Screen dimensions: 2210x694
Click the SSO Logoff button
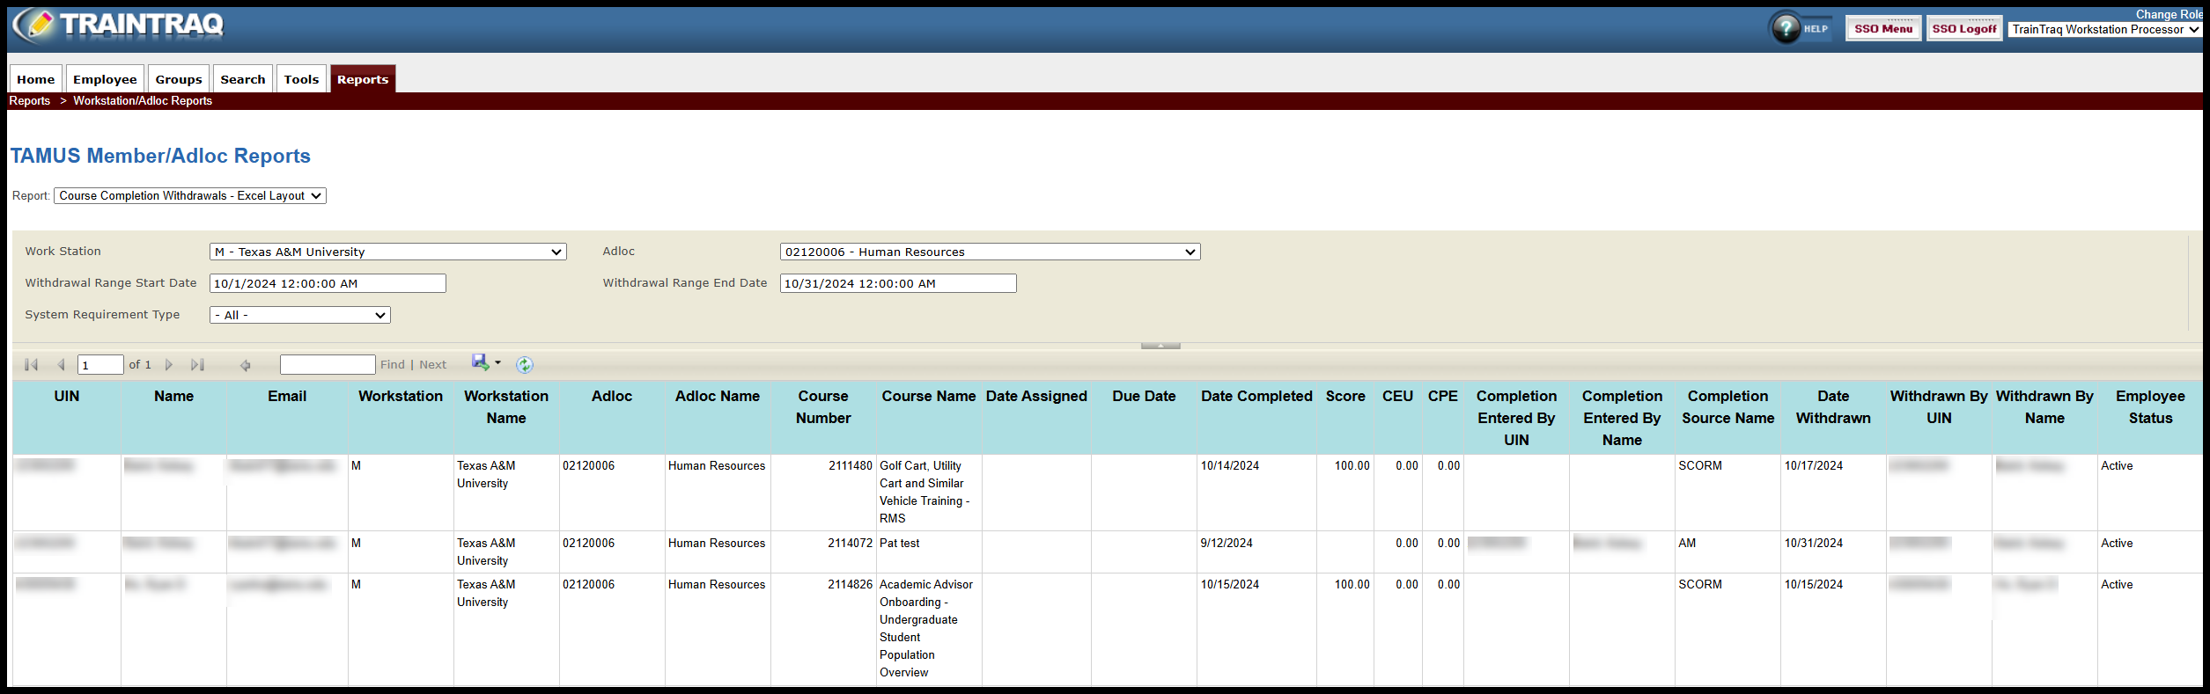click(x=1963, y=29)
